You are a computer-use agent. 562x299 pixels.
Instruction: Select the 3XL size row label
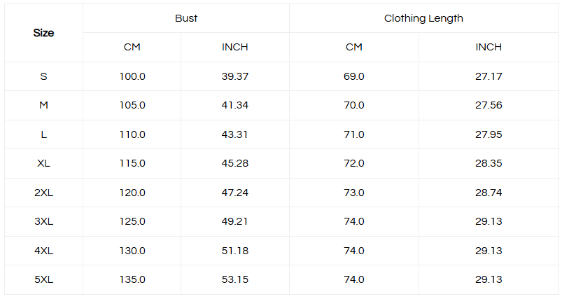(43, 221)
